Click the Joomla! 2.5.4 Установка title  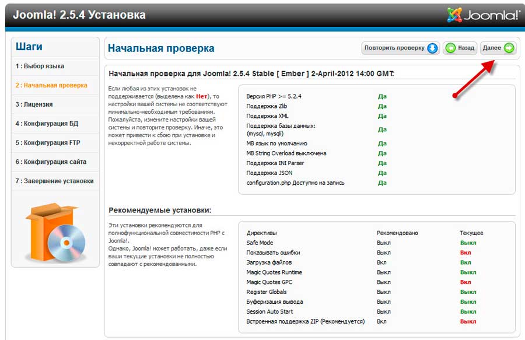79,15
